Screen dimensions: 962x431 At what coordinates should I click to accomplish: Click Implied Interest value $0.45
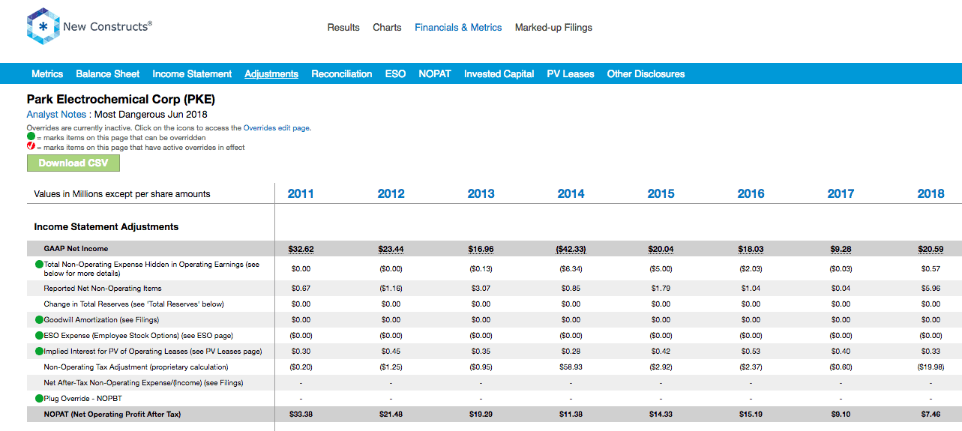click(391, 352)
